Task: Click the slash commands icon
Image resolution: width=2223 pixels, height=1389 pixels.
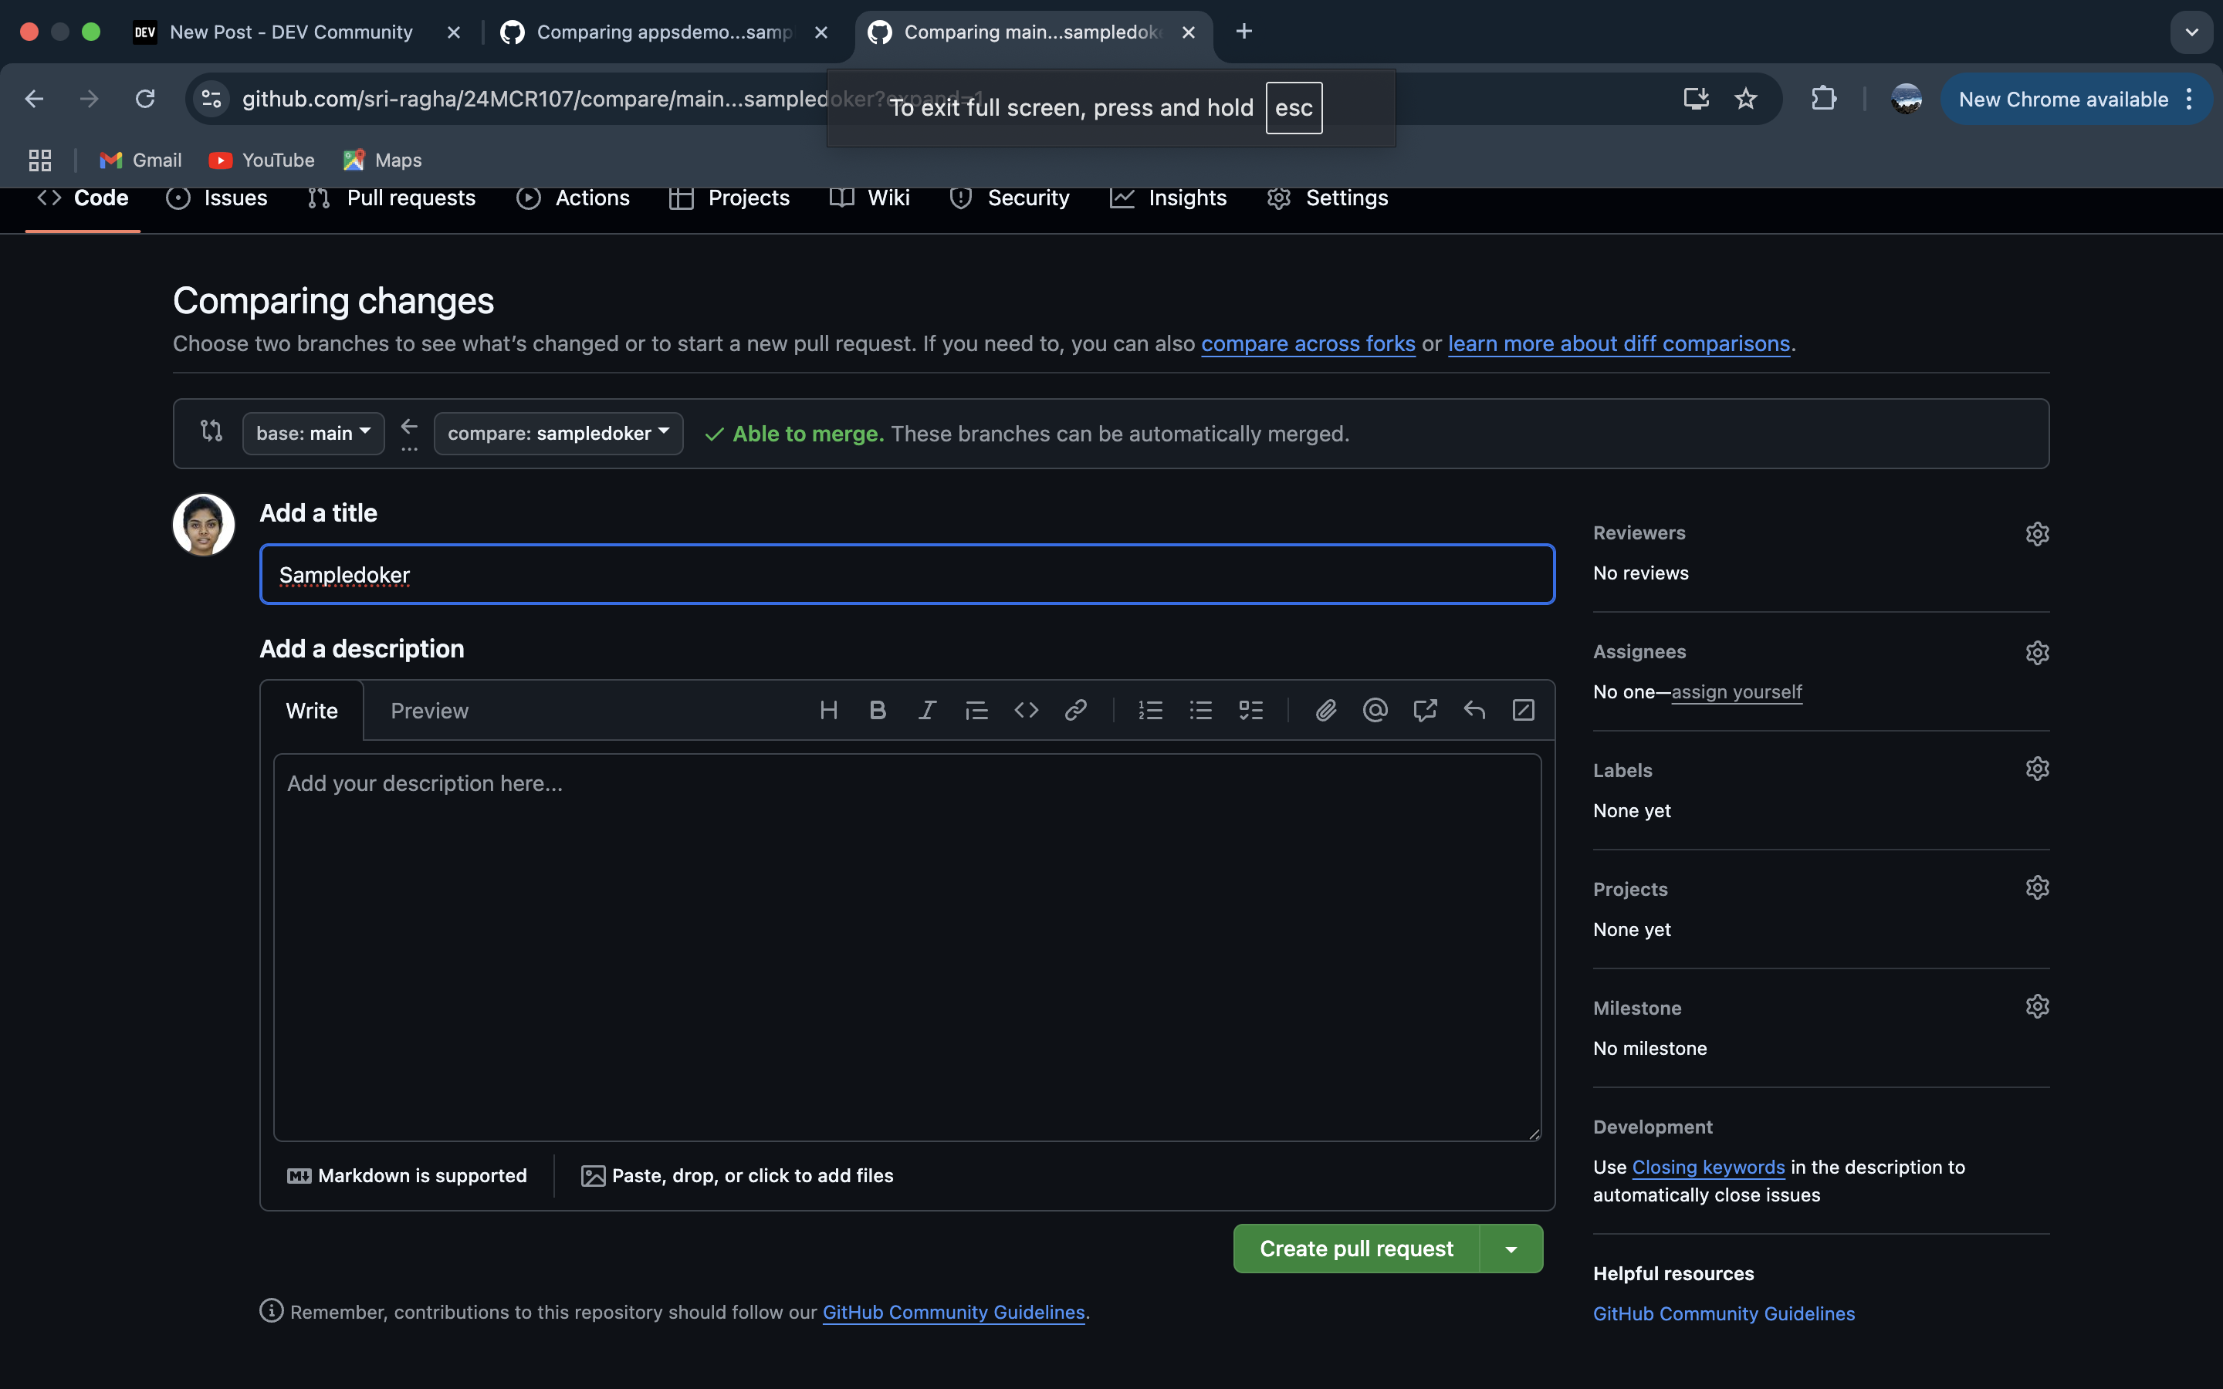Action: pos(1523,710)
